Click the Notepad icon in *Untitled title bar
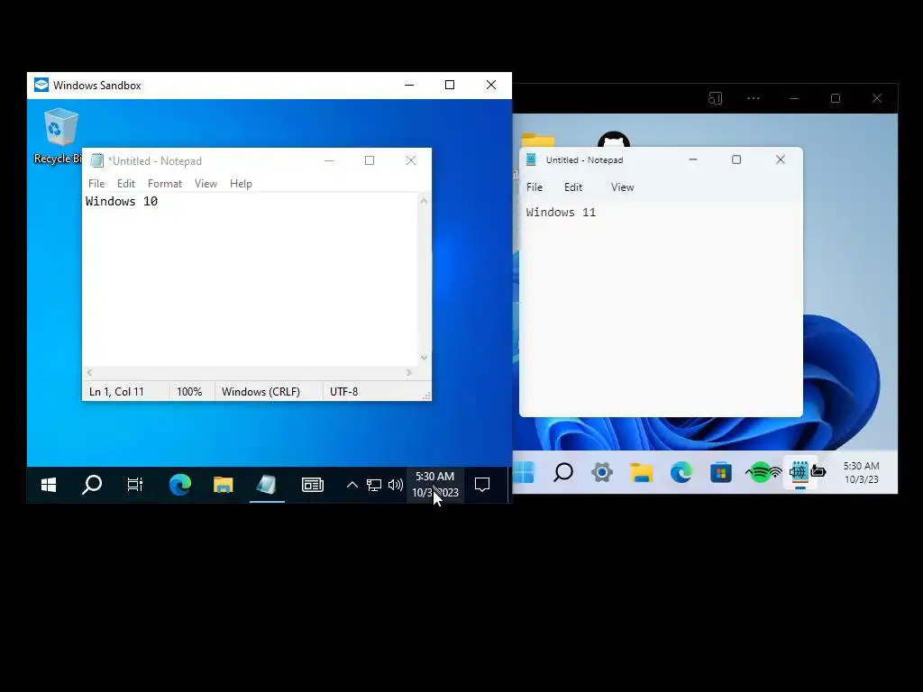The width and height of the screenshot is (923, 692). click(97, 160)
